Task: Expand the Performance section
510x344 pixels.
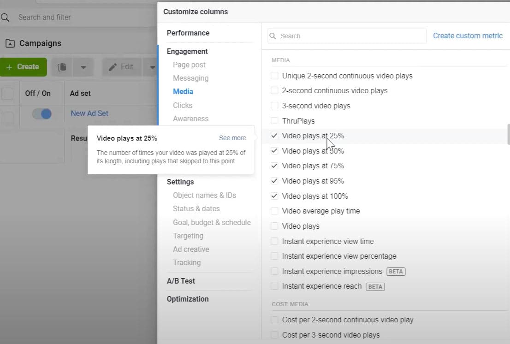Action: 188,33
